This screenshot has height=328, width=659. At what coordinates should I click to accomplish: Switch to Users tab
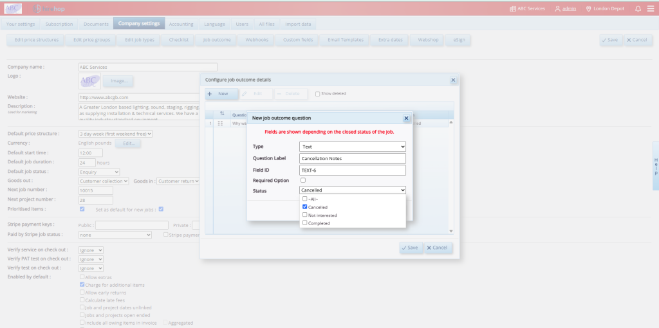pos(242,24)
